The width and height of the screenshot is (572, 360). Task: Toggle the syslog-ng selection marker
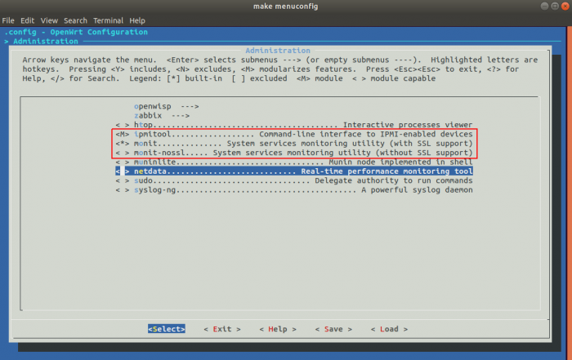[122, 190]
